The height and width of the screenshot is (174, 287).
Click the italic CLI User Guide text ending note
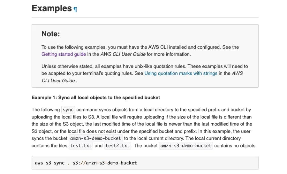tap(58, 81)
